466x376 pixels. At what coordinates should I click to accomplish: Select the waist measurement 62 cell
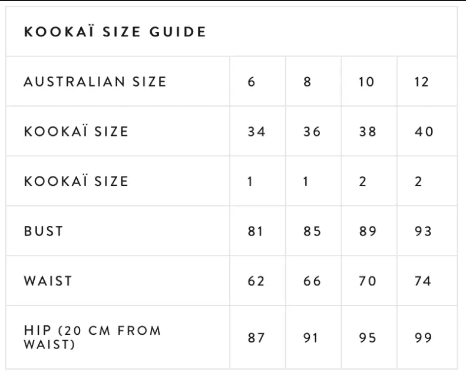point(256,281)
